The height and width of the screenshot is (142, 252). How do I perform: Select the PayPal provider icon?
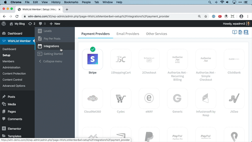[149, 135]
